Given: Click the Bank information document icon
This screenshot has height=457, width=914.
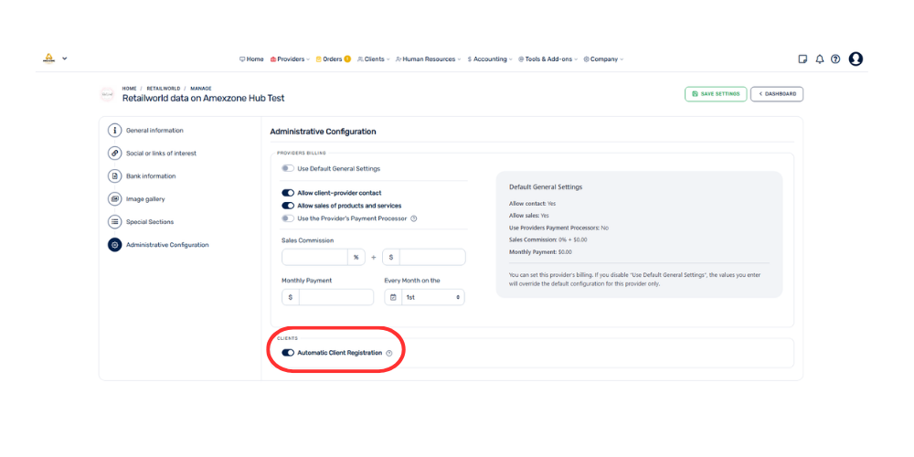Looking at the screenshot, I should click(115, 176).
